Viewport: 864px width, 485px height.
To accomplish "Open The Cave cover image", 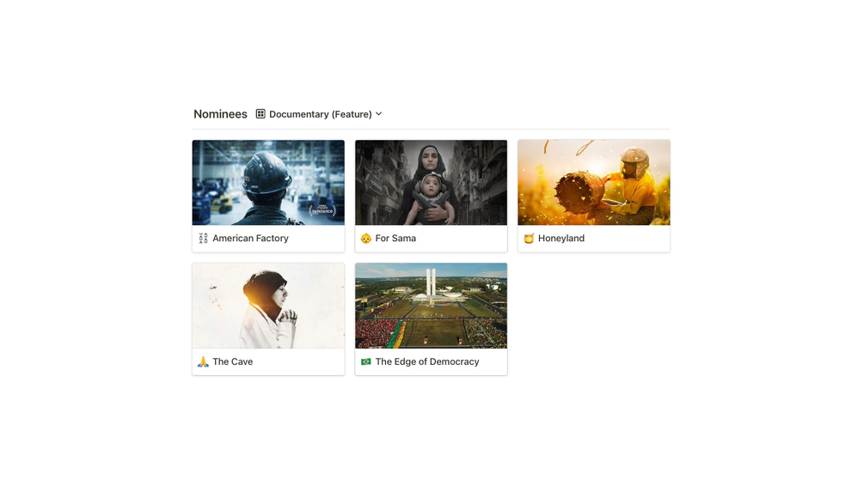I will (268, 306).
